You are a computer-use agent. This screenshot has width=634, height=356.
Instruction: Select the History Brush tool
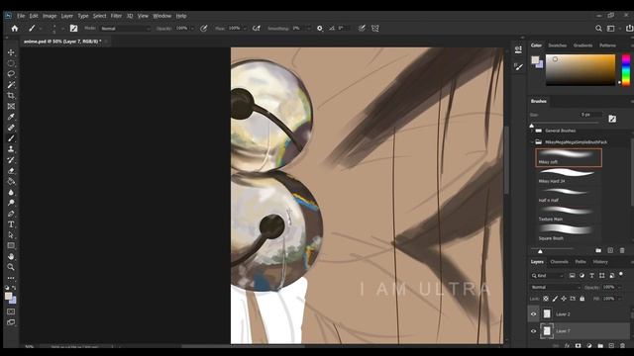[x=11, y=160]
